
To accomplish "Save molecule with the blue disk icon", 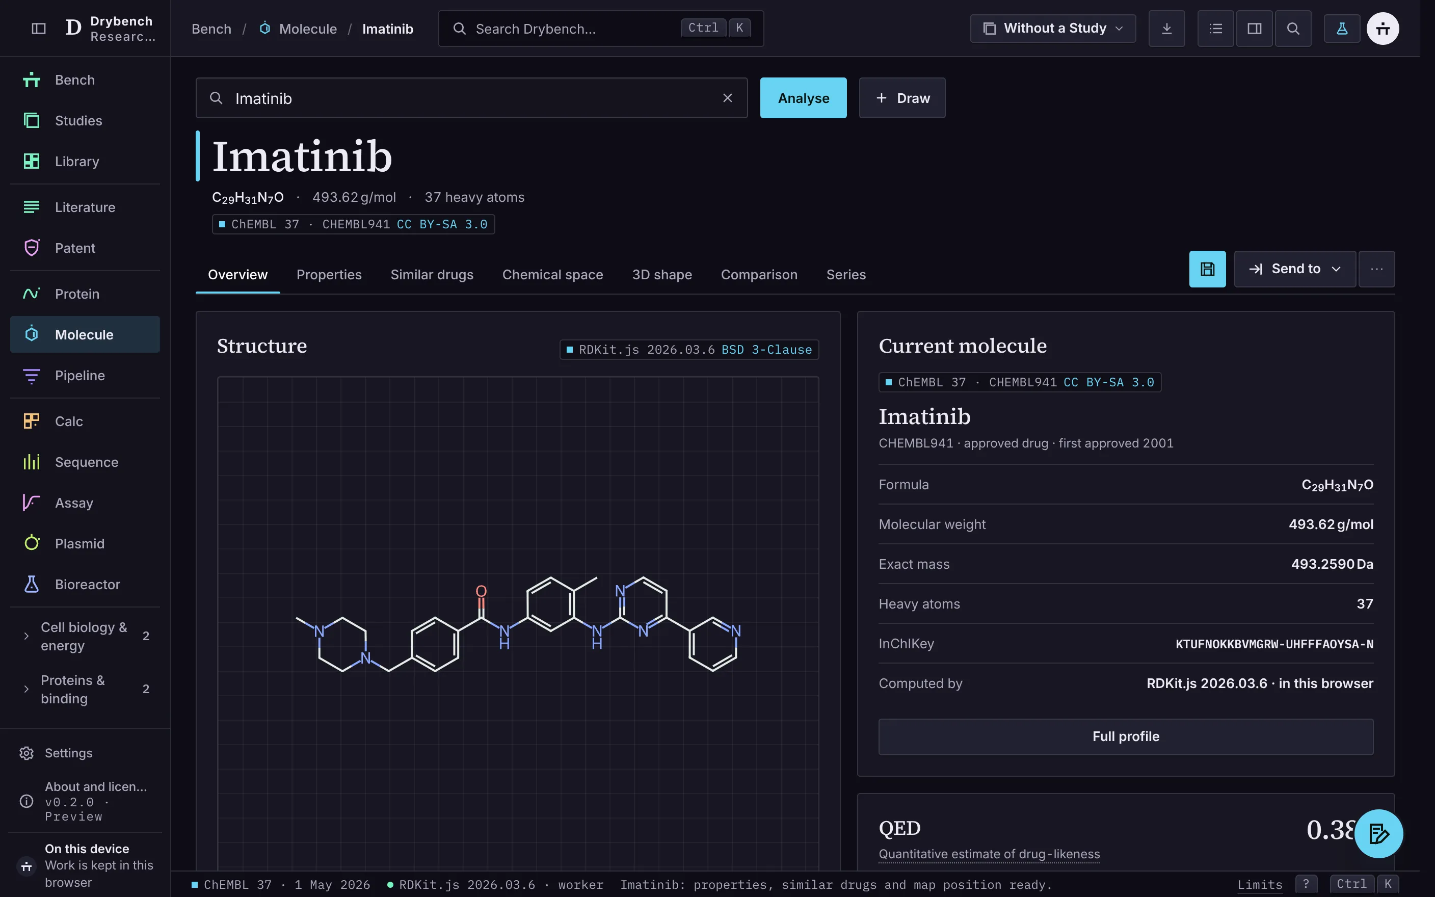I will coord(1207,269).
